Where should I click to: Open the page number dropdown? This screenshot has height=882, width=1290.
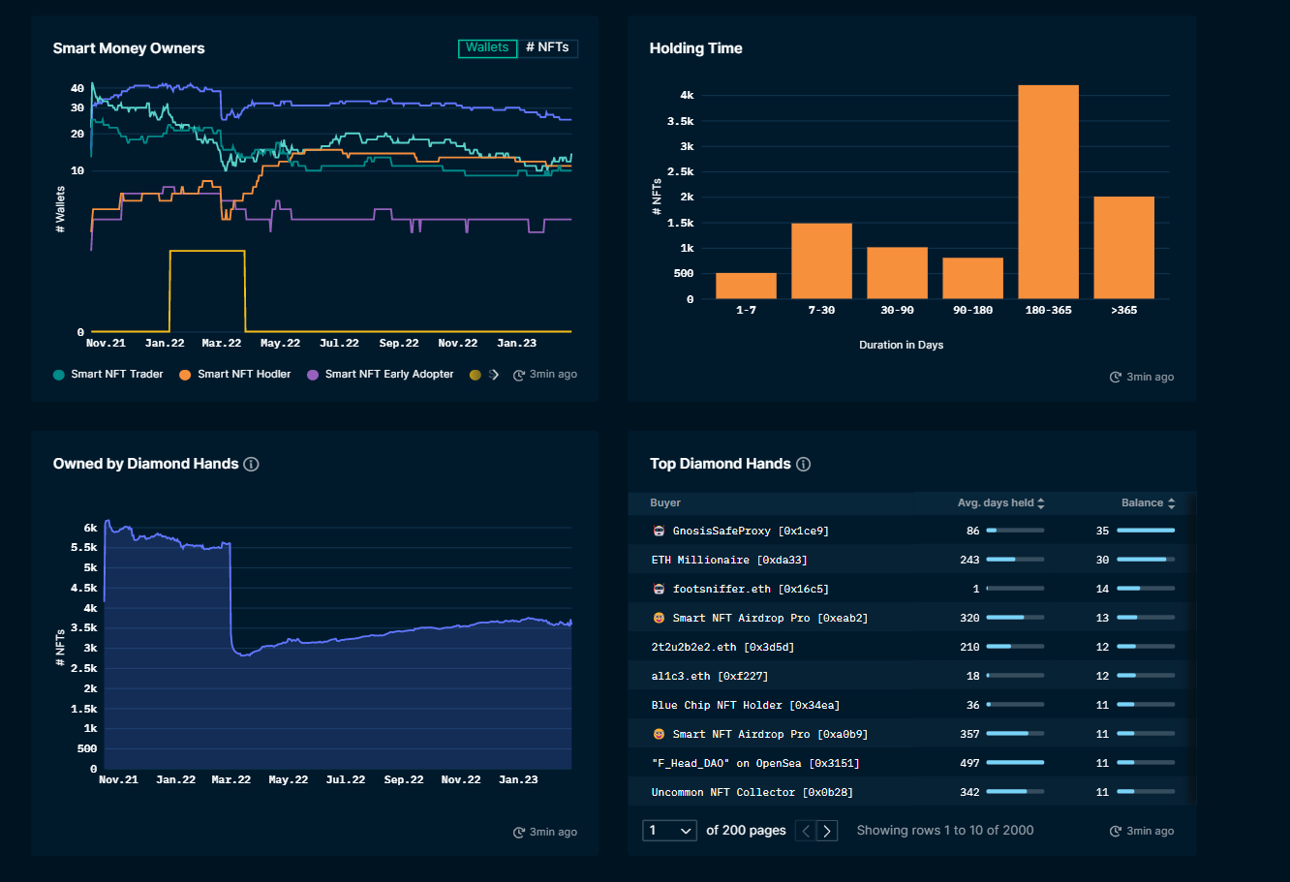tap(669, 830)
